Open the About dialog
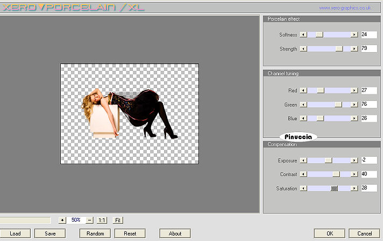This screenshot has height=241, width=383. coord(175,233)
